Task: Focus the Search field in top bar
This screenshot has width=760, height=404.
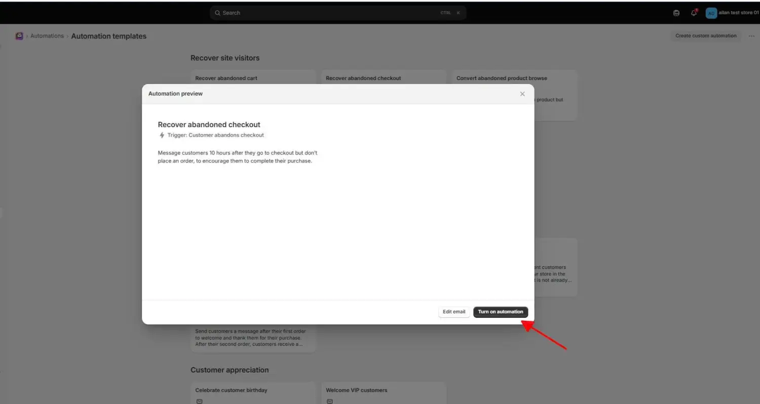Action: [338, 13]
